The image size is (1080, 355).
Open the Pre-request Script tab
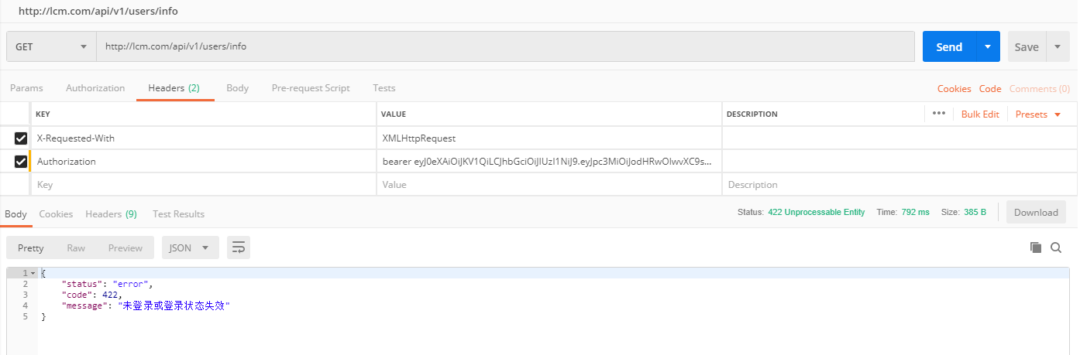311,88
